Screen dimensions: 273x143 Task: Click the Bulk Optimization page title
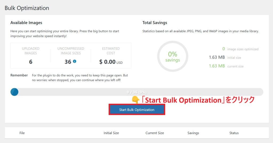coord(27,8)
